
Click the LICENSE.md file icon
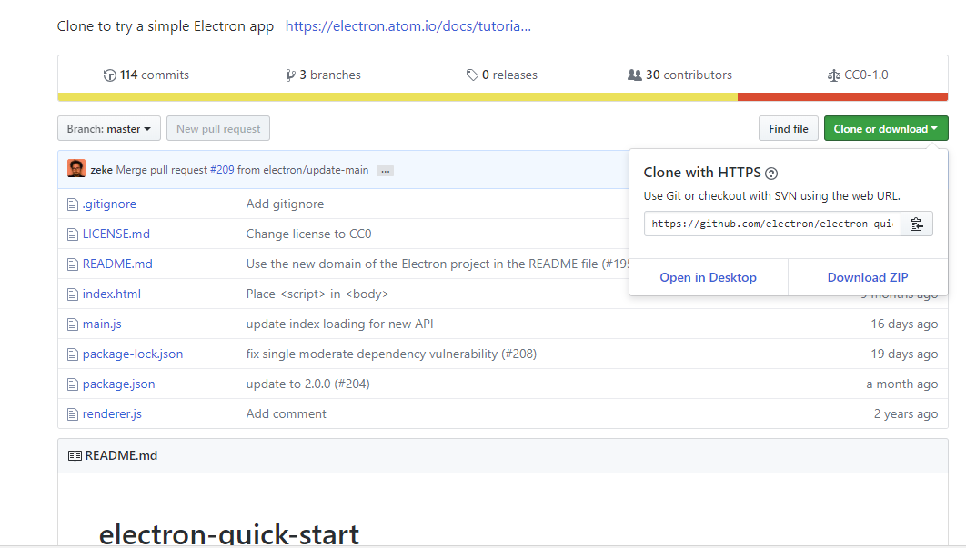(73, 234)
